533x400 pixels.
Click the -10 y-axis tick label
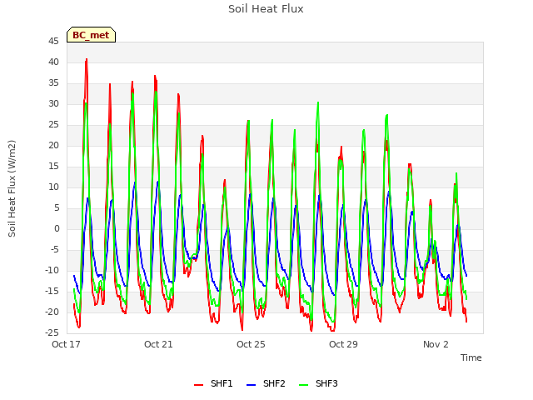pyautogui.click(x=52, y=270)
